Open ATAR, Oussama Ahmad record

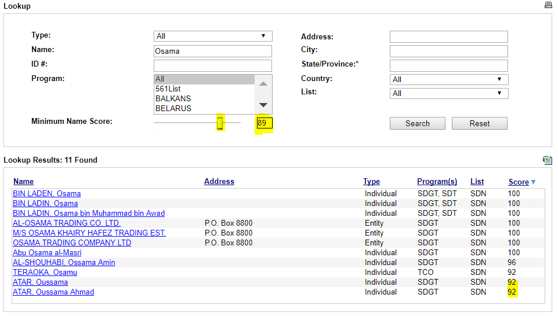53,292
